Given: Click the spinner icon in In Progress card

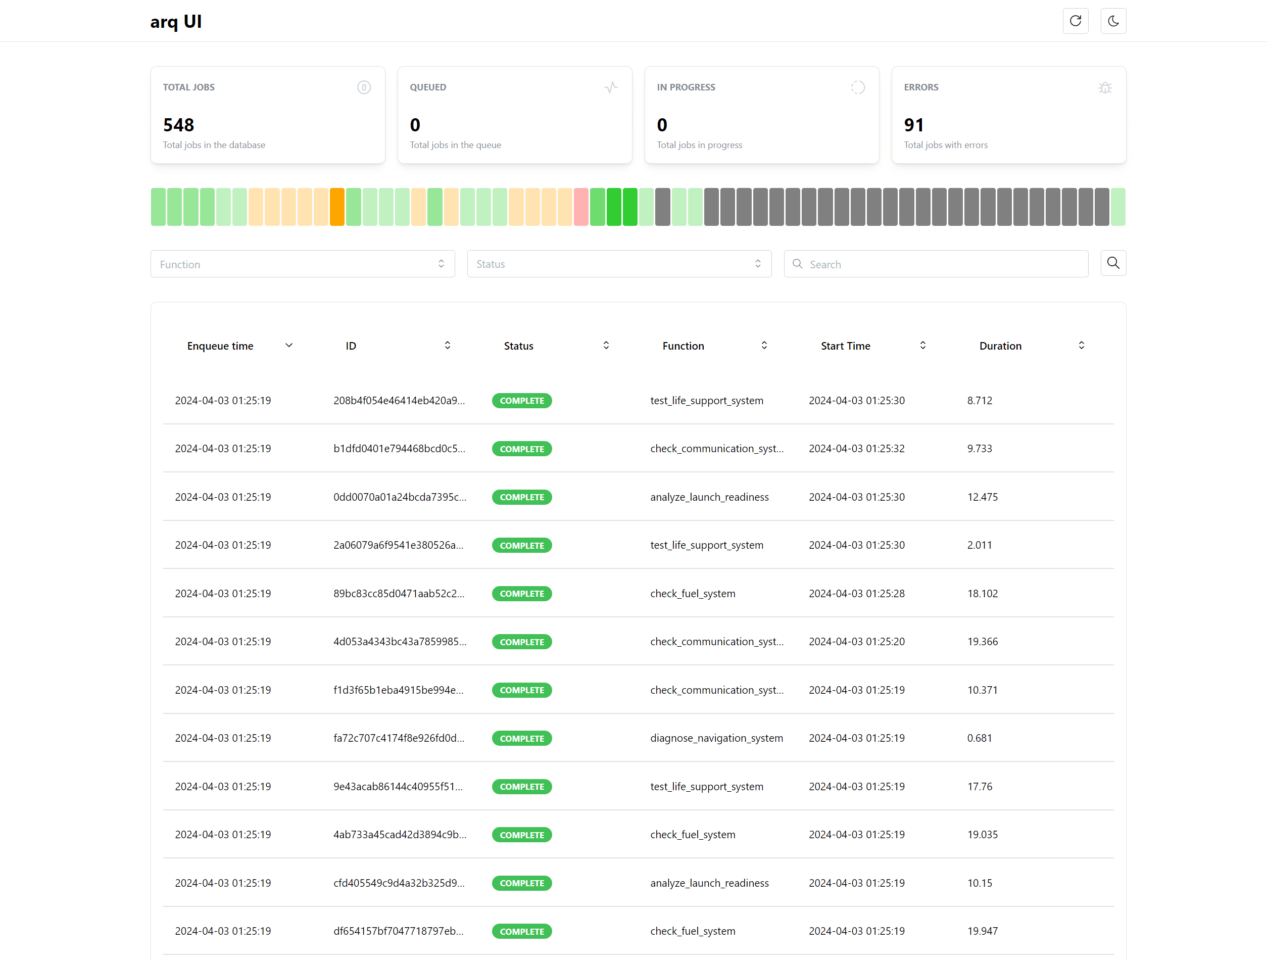Looking at the screenshot, I should [857, 87].
